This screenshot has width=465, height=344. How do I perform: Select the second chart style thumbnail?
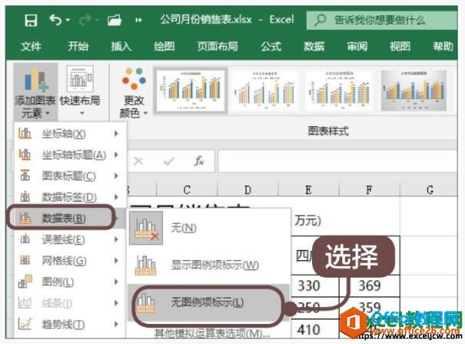(x=265, y=90)
